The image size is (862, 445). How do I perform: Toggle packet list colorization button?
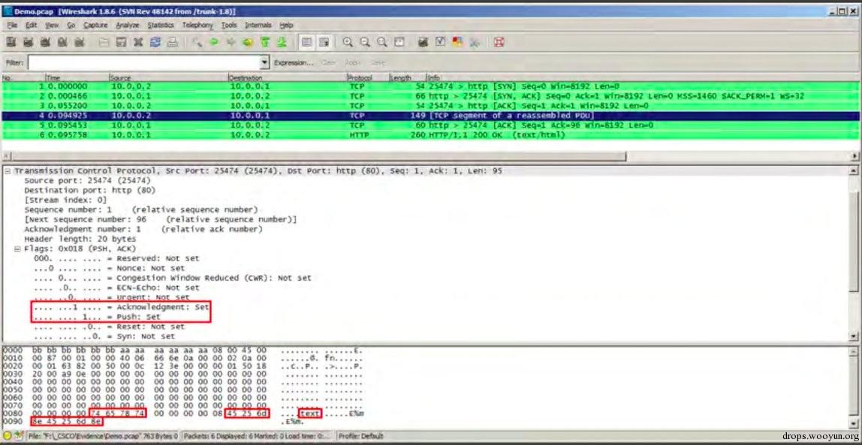pyautogui.click(x=306, y=43)
